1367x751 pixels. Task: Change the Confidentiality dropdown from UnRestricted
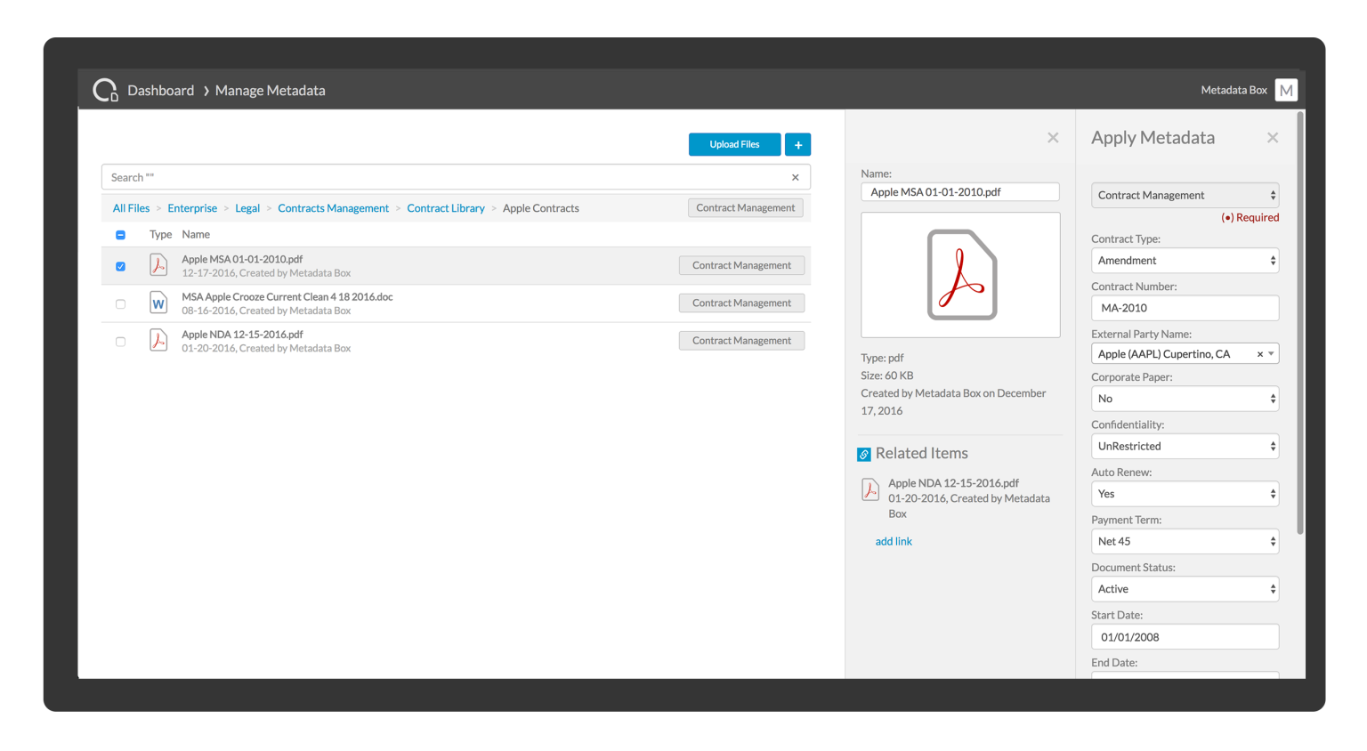pyautogui.click(x=1185, y=446)
